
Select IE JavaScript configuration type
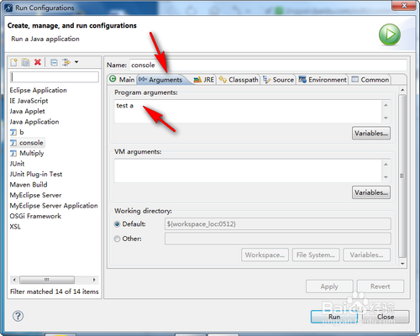[29, 101]
